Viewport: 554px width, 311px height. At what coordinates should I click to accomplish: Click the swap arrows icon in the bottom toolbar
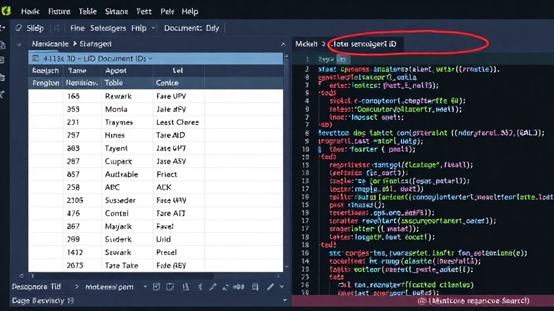[x=225, y=287]
